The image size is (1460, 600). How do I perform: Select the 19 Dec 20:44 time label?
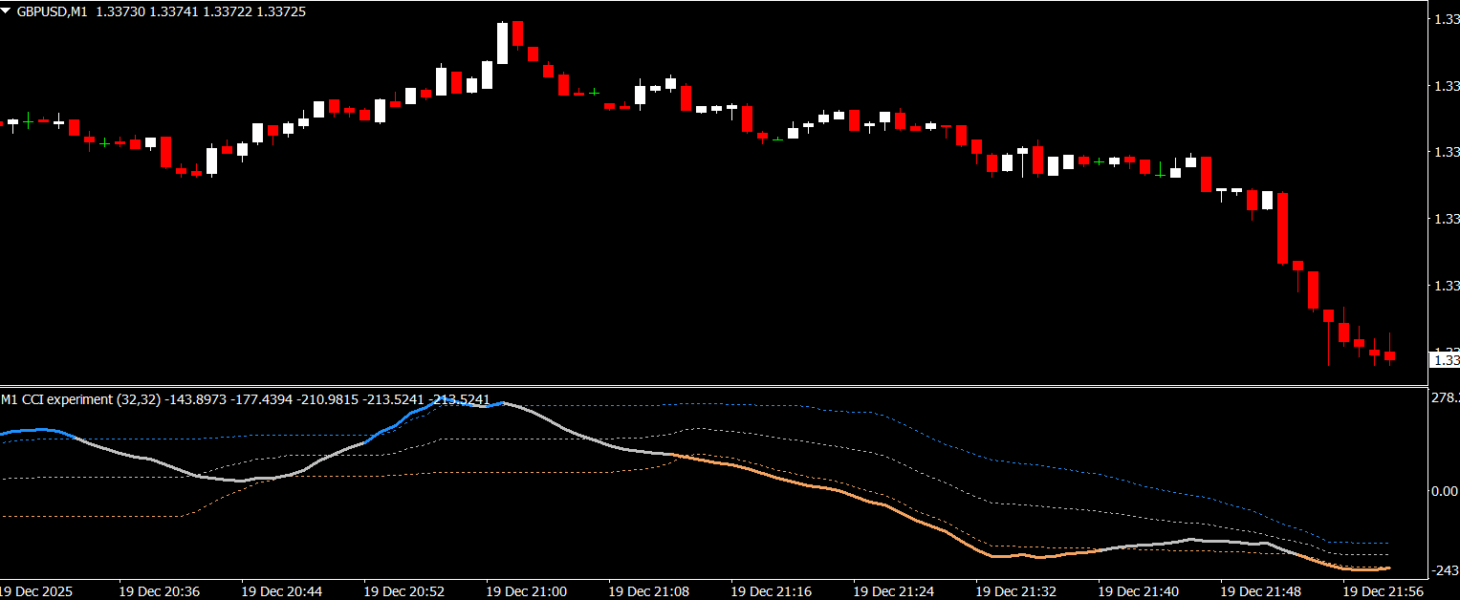[x=281, y=591]
